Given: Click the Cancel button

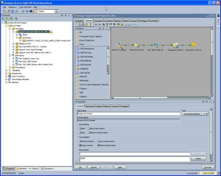Looking at the screenshot, I should point(94,167).
